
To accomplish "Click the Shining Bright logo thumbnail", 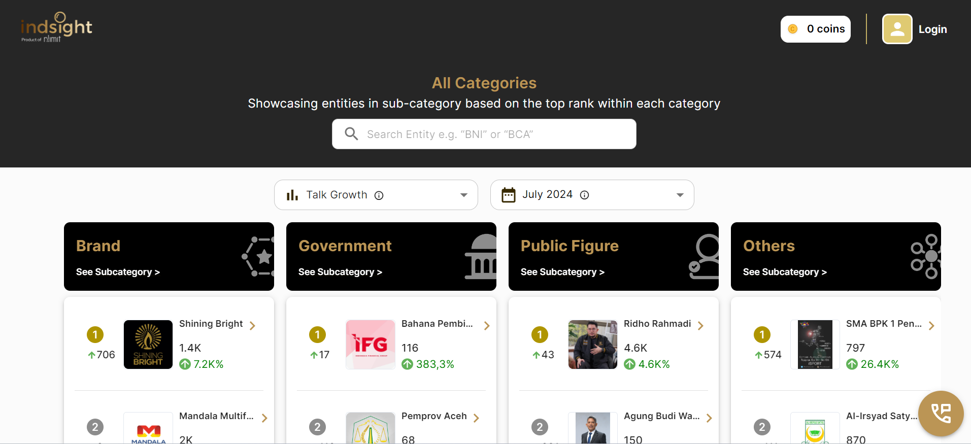I will (x=148, y=345).
